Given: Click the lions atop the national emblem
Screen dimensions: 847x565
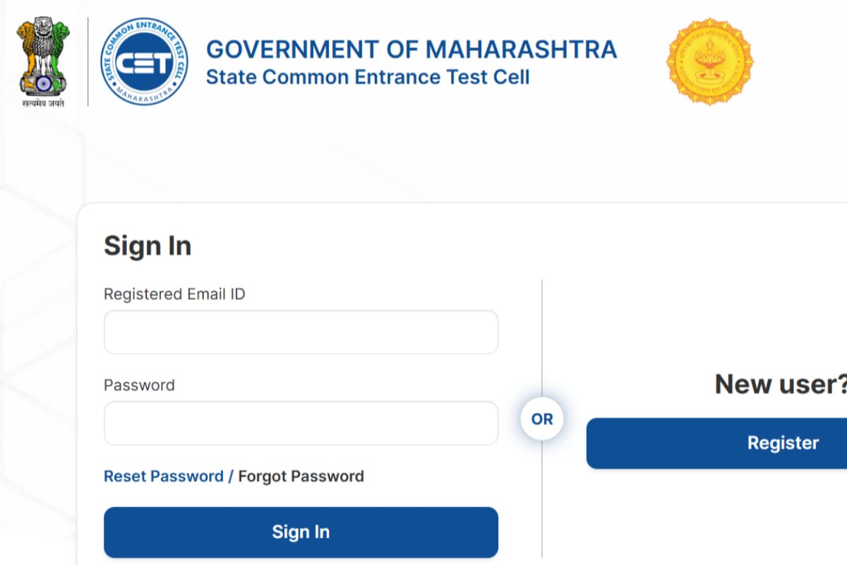Looking at the screenshot, I should pyautogui.click(x=44, y=25).
